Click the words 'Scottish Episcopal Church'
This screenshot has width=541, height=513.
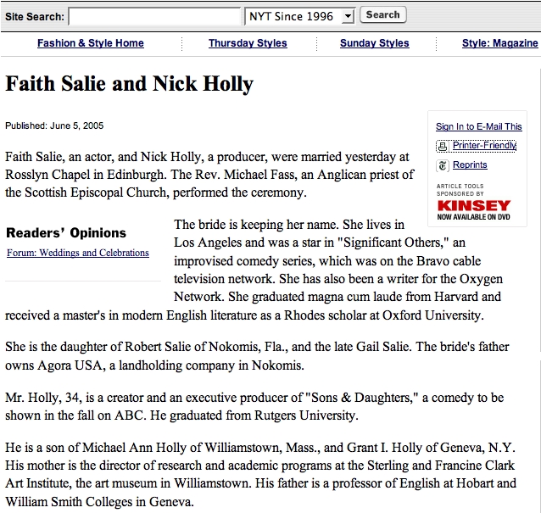pos(97,192)
